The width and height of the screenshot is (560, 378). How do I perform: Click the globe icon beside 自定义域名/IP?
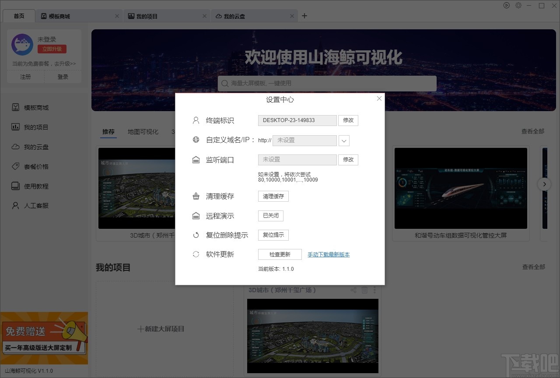pos(196,140)
